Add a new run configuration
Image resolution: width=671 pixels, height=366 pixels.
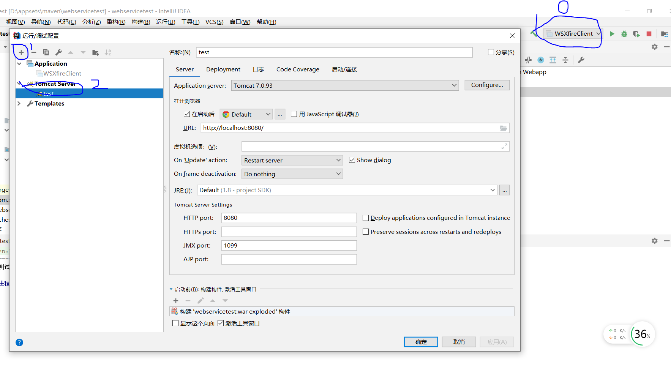(x=21, y=52)
